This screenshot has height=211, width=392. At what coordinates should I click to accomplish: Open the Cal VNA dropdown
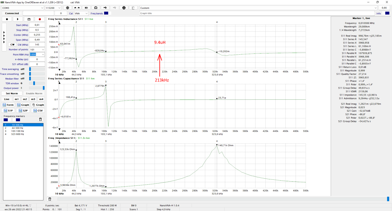[81, 13]
